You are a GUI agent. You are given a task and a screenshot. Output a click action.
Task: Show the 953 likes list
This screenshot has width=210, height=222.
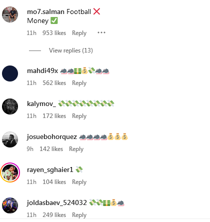(x=54, y=33)
